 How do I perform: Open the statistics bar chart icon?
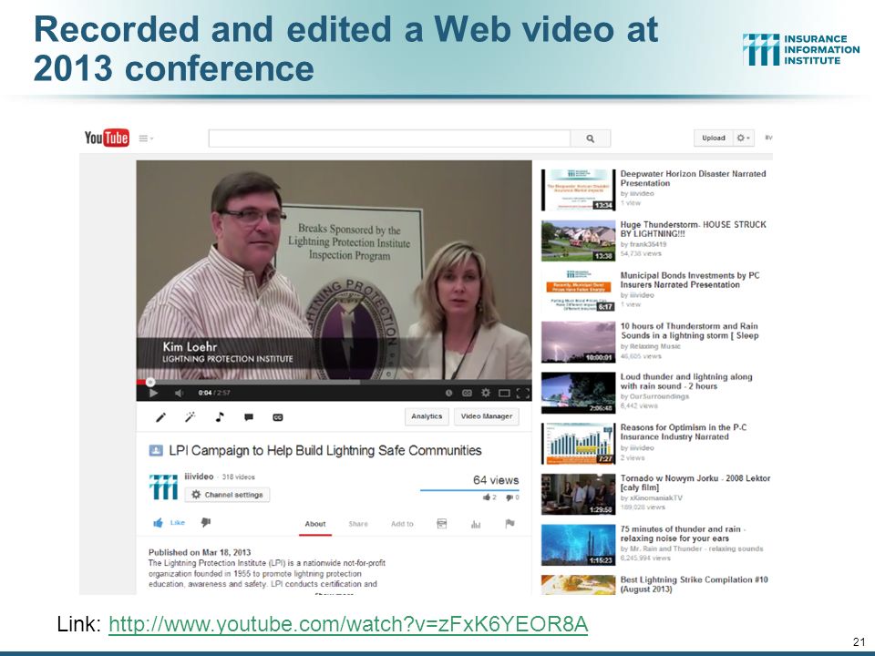(476, 524)
